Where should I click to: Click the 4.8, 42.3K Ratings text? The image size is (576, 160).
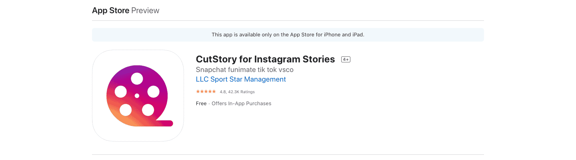click(x=237, y=92)
